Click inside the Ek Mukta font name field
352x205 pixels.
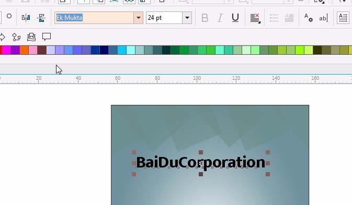(94, 18)
